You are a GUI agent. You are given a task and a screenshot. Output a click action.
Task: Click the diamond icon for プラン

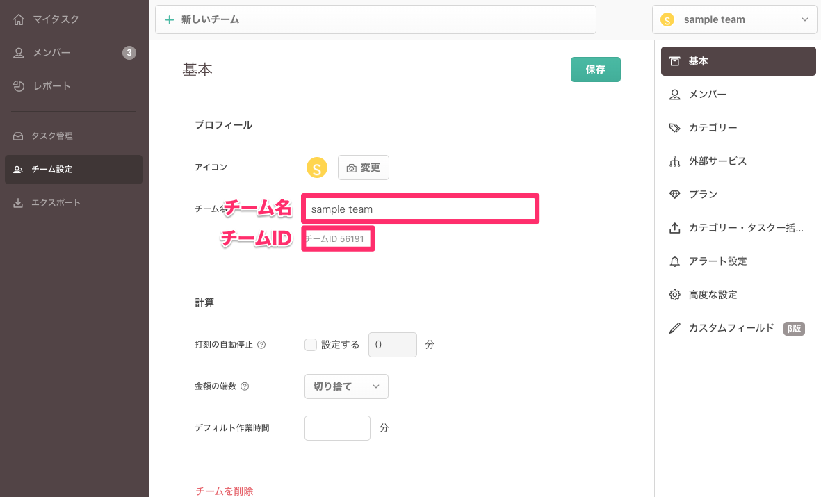[674, 195]
